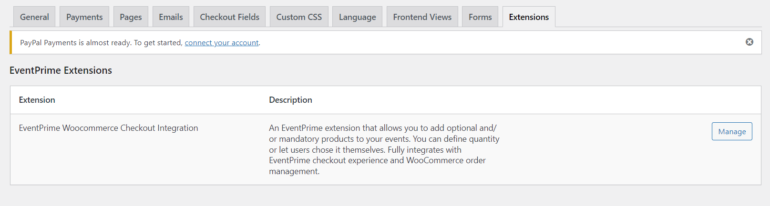Open the General settings tab

tap(34, 17)
